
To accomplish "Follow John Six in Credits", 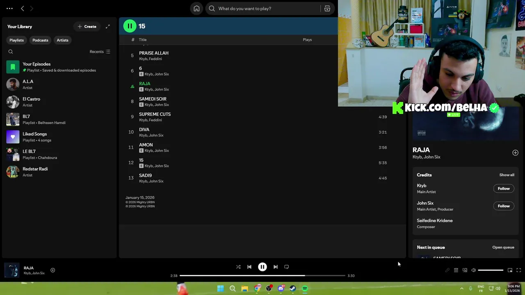I will click(x=504, y=206).
